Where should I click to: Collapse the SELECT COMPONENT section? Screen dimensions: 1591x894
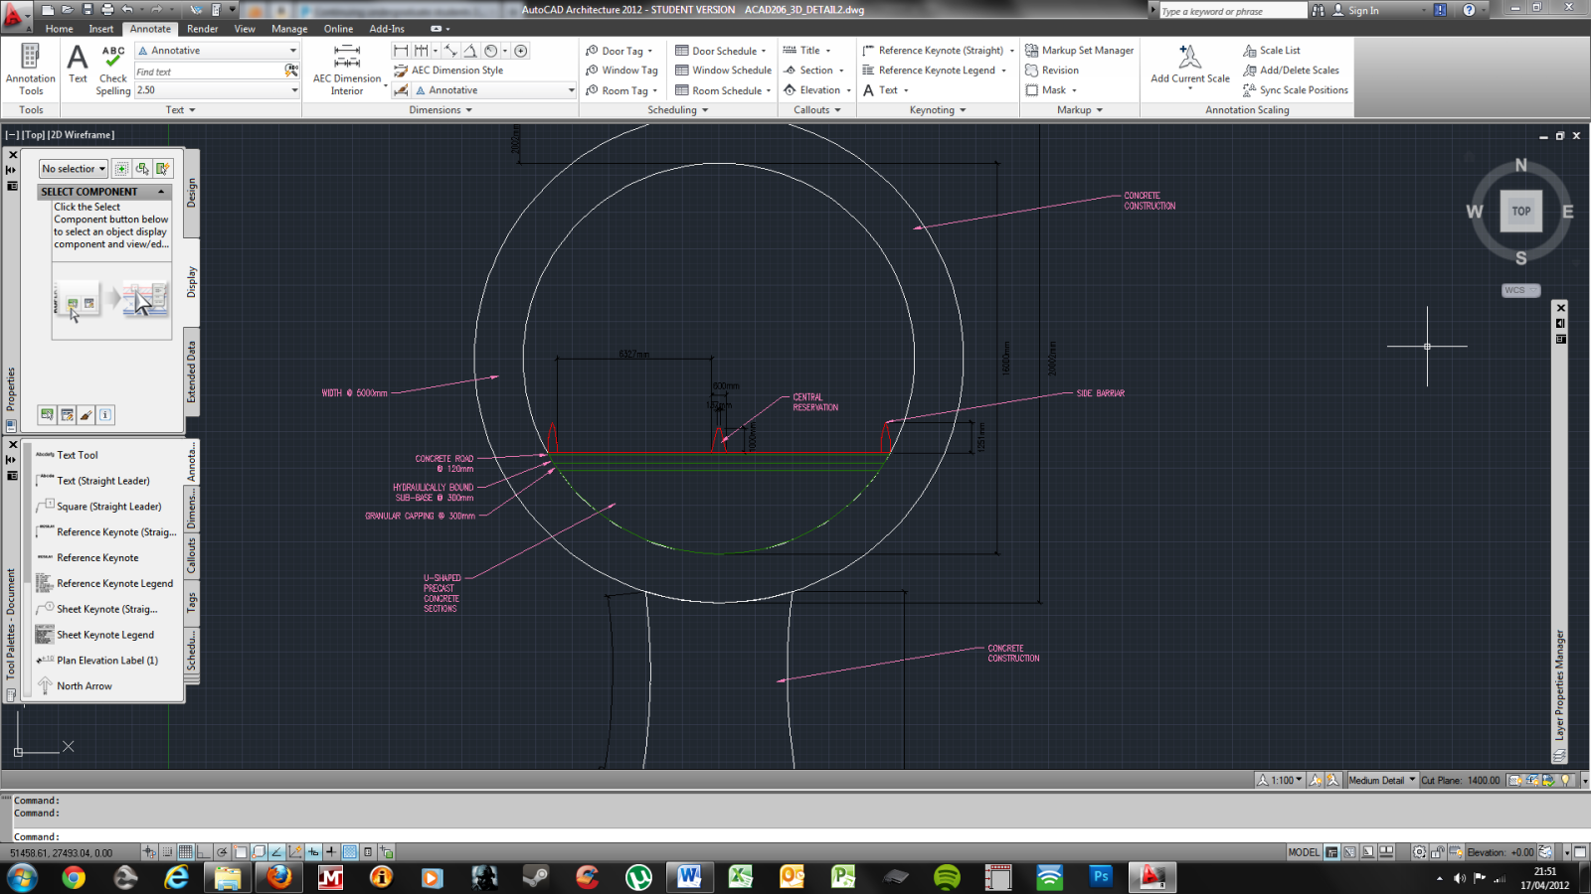coord(161,192)
